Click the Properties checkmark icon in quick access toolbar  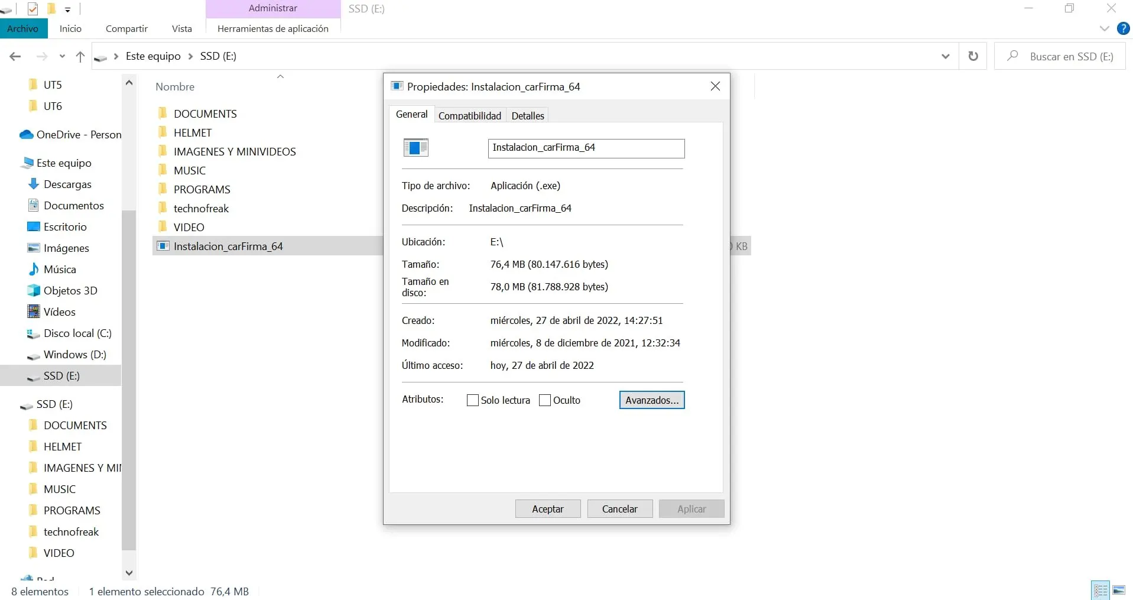pos(33,9)
